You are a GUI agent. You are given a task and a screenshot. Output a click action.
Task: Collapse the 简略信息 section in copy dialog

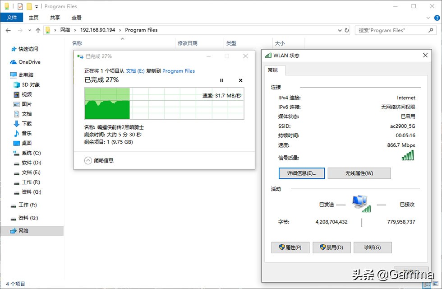coord(87,160)
